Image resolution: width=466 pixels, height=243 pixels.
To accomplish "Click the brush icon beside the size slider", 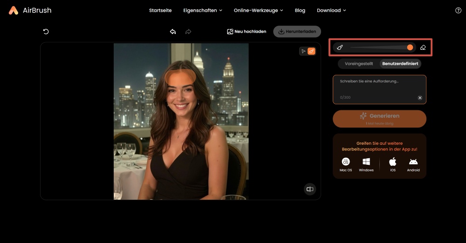I will click(340, 47).
